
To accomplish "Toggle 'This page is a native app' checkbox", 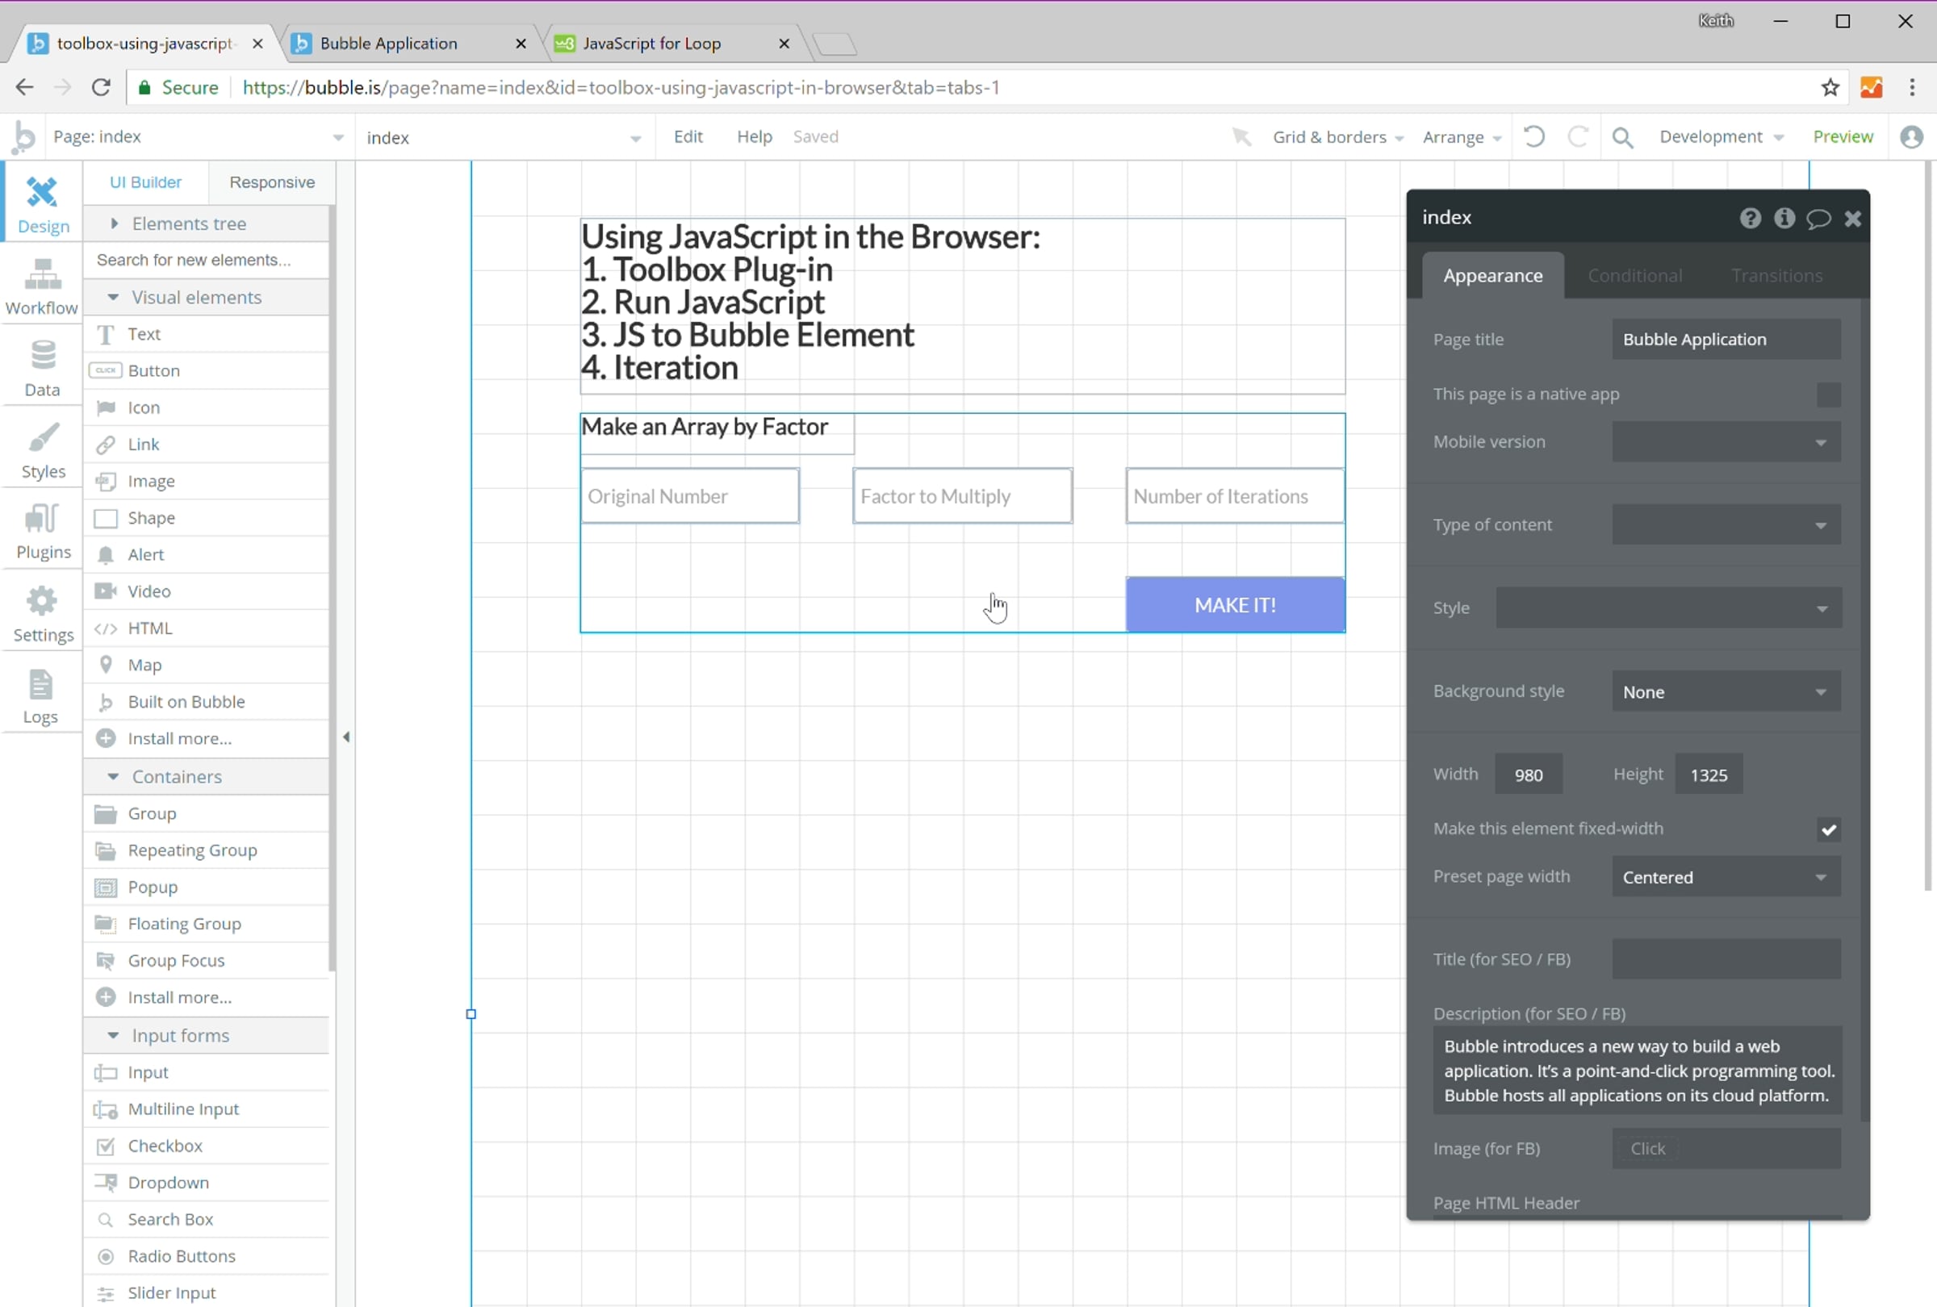I will point(1829,395).
